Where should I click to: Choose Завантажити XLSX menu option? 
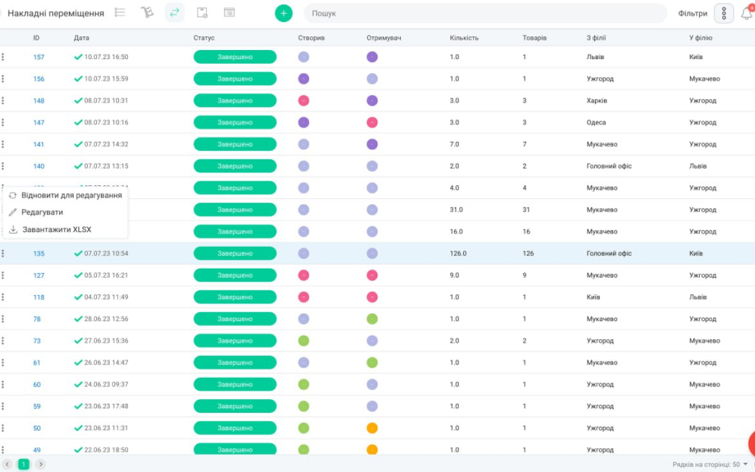point(56,229)
